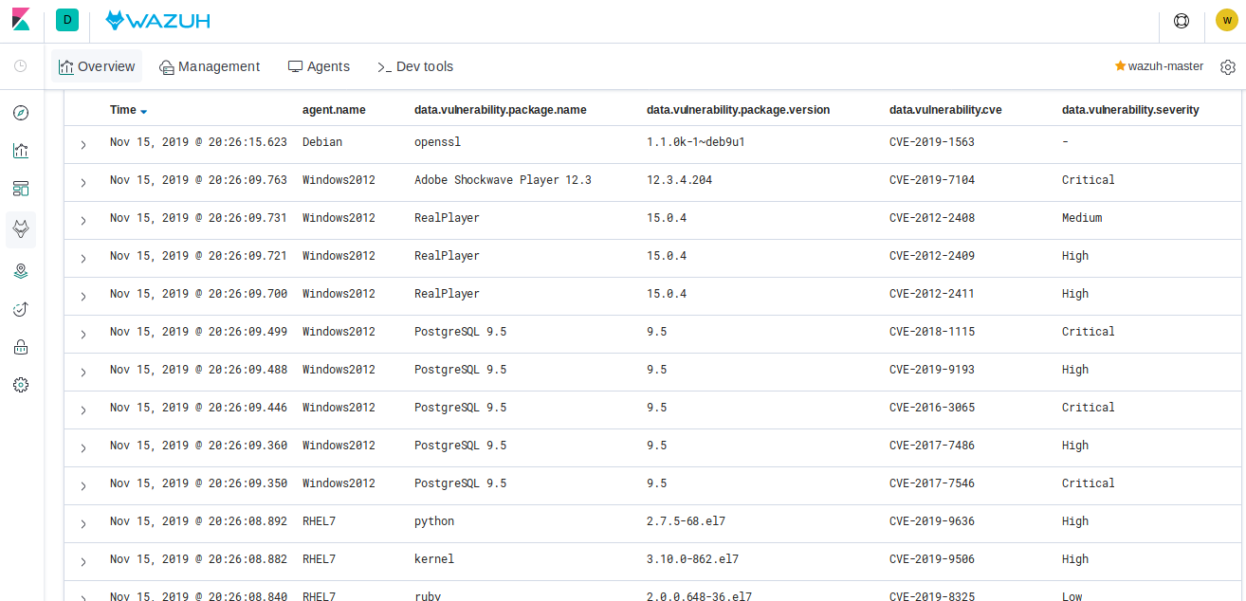This screenshot has height=601, width=1246.
Task: Open the Uptime sidebar icon
Action: [21, 309]
